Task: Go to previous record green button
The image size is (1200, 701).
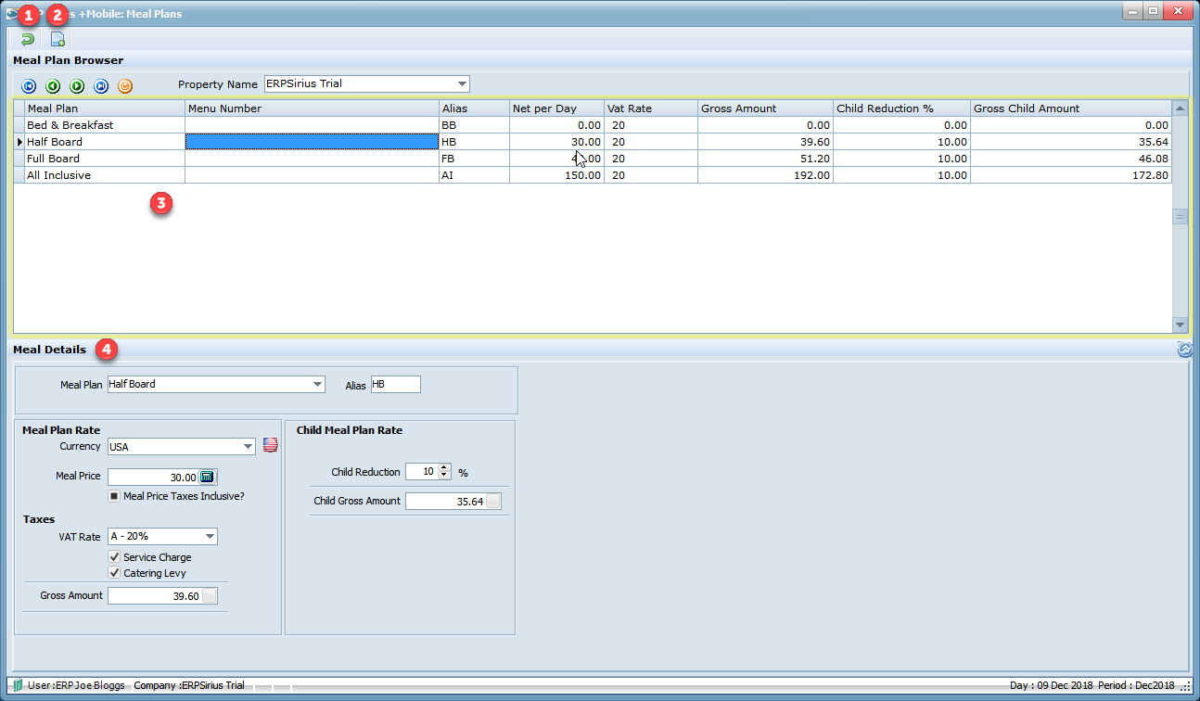Action: [x=53, y=86]
